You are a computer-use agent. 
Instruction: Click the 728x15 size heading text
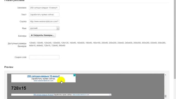pos(19,88)
